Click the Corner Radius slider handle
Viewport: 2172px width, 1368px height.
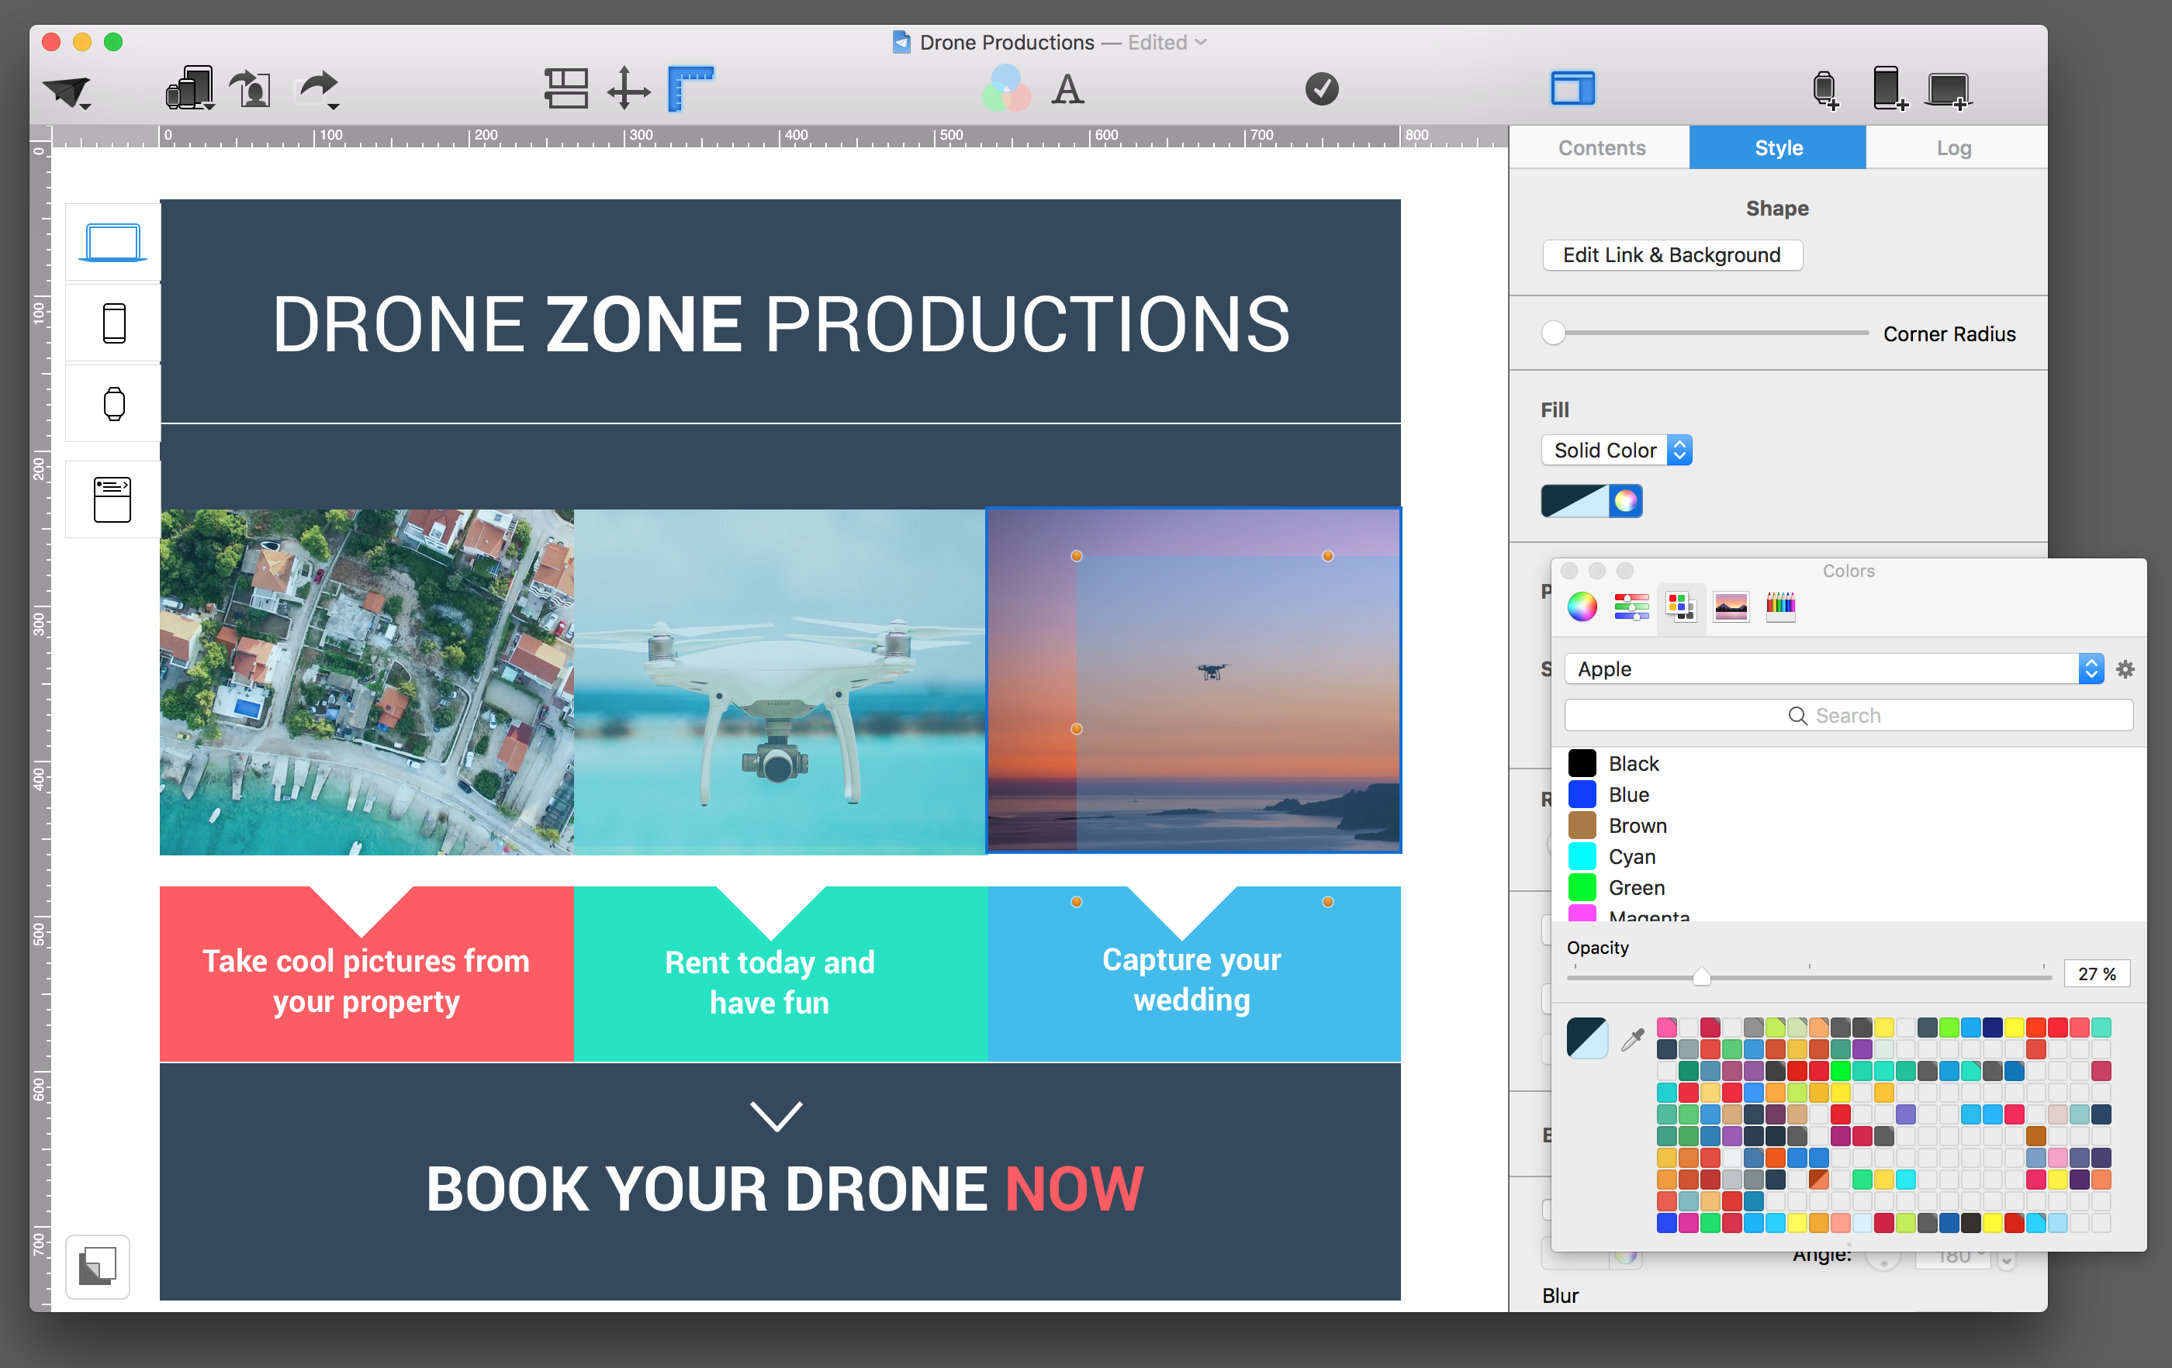1553,333
